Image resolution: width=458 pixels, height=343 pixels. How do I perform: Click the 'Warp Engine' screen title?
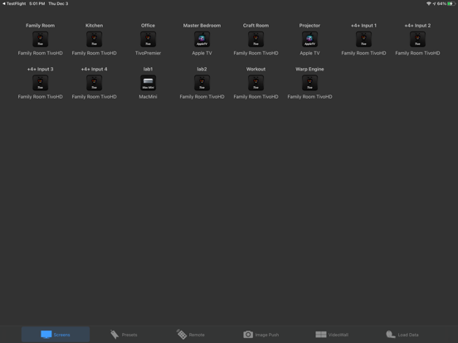[x=309, y=69]
